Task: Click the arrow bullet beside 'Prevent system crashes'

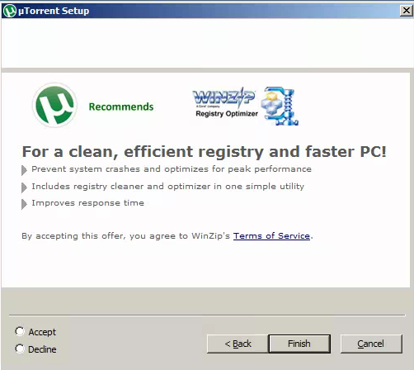Action: click(24, 170)
